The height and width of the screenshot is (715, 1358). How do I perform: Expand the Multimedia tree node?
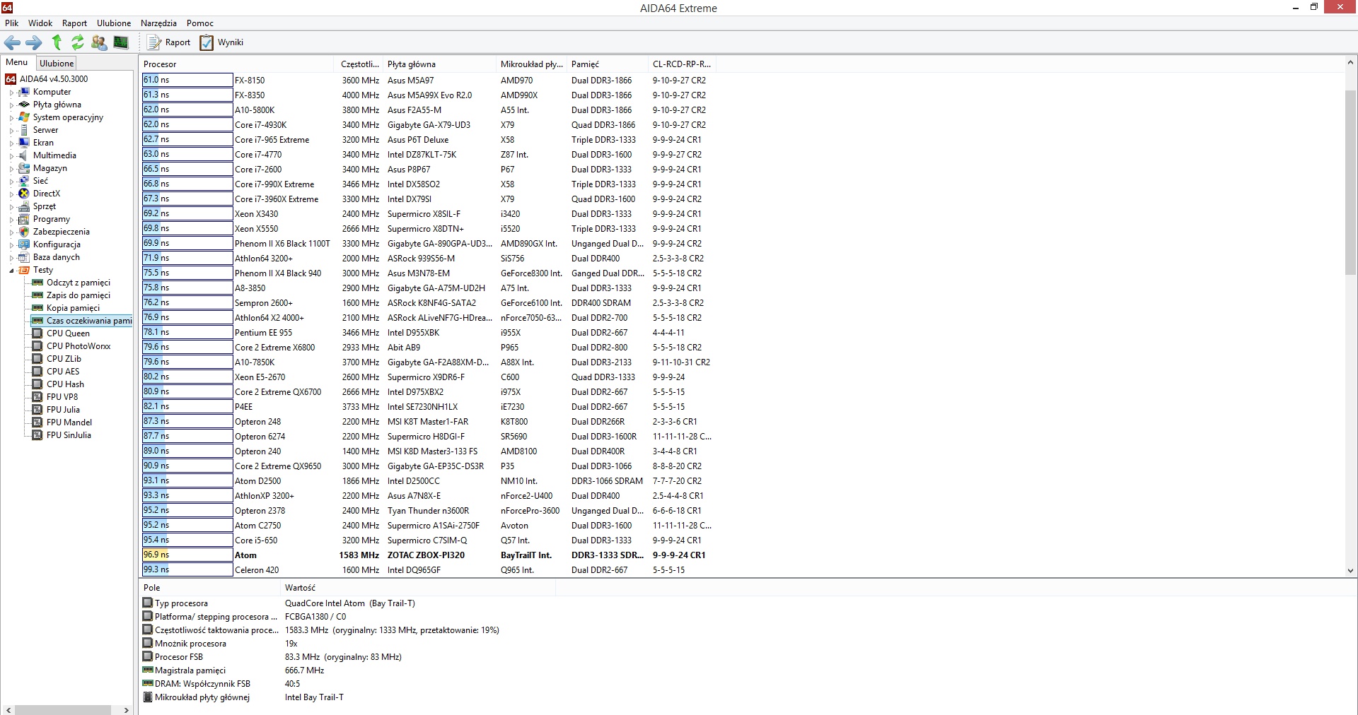tap(11, 155)
